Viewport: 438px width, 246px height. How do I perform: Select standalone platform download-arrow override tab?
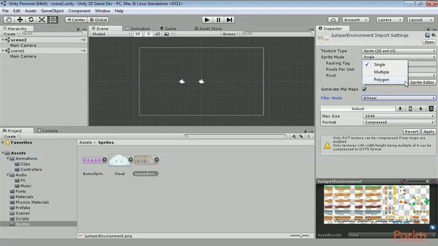coord(400,109)
